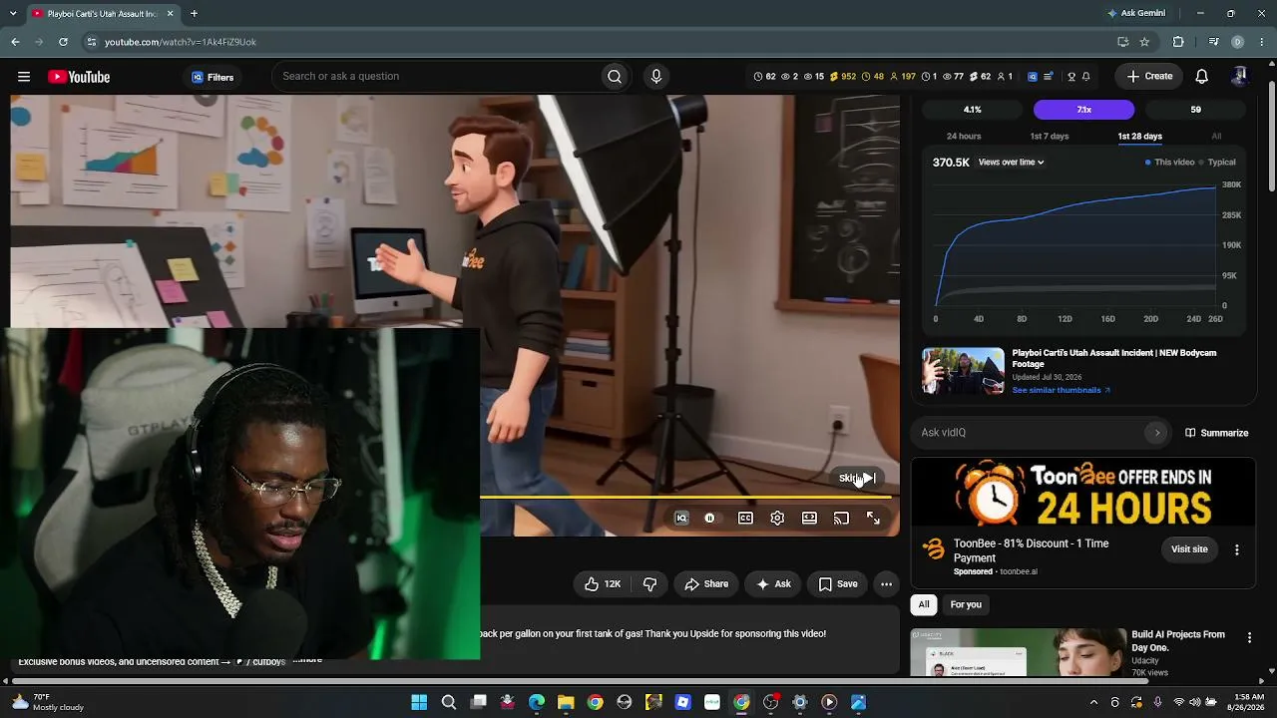Open the vidIQ trophy icon in header
The width and height of the screenshot is (1277, 718).
[x=1071, y=77]
